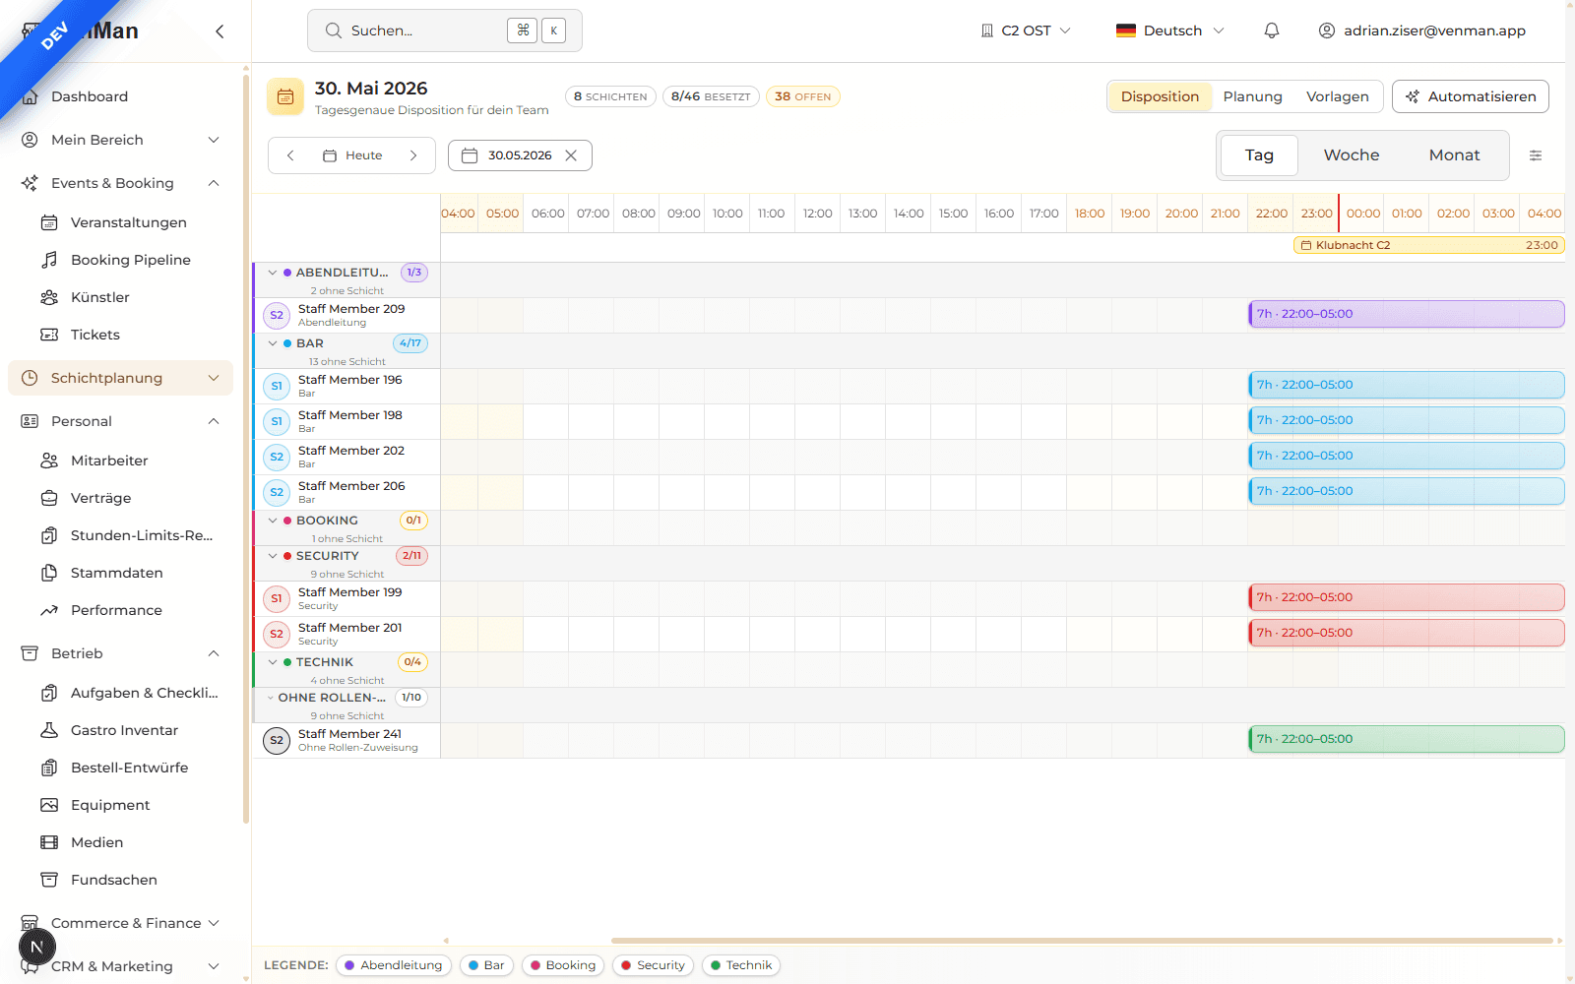Open Staff Member 241 green shift
Image resolution: width=1575 pixels, height=984 pixels.
tap(1407, 739)
